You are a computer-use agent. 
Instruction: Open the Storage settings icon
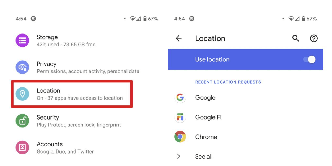tap(22, 40)
